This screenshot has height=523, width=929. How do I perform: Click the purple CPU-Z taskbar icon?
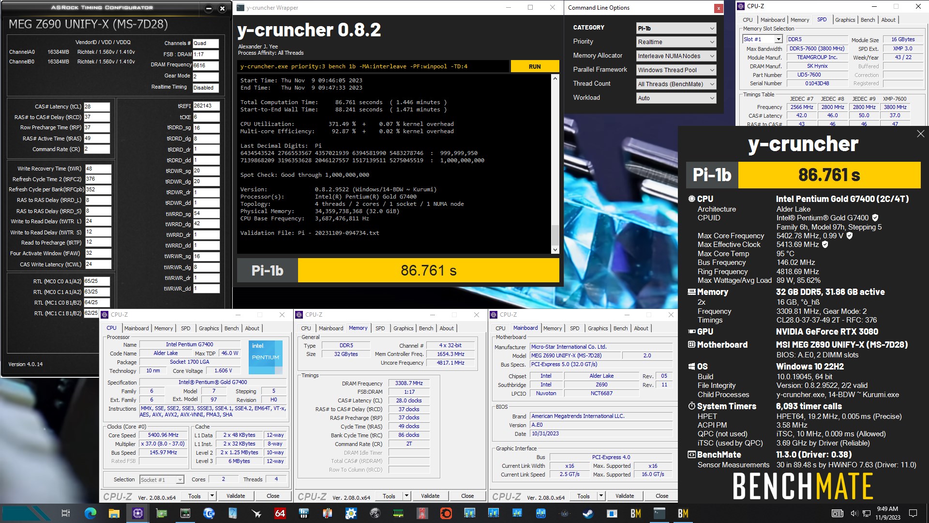(137, 513)
